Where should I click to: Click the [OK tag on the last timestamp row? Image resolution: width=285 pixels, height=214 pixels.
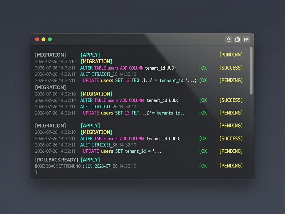(x=203, y=166)
